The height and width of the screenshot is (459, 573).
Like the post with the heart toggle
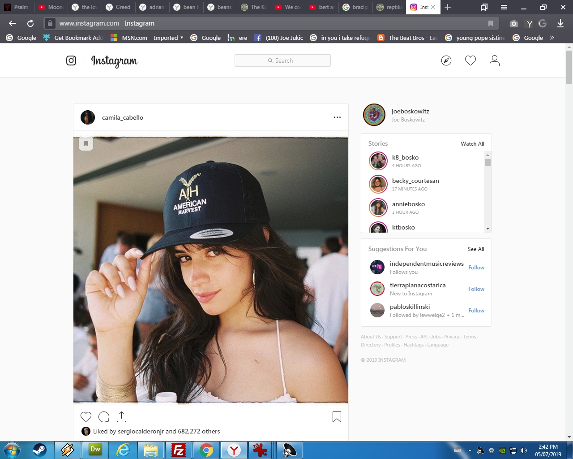pos(86,417)
